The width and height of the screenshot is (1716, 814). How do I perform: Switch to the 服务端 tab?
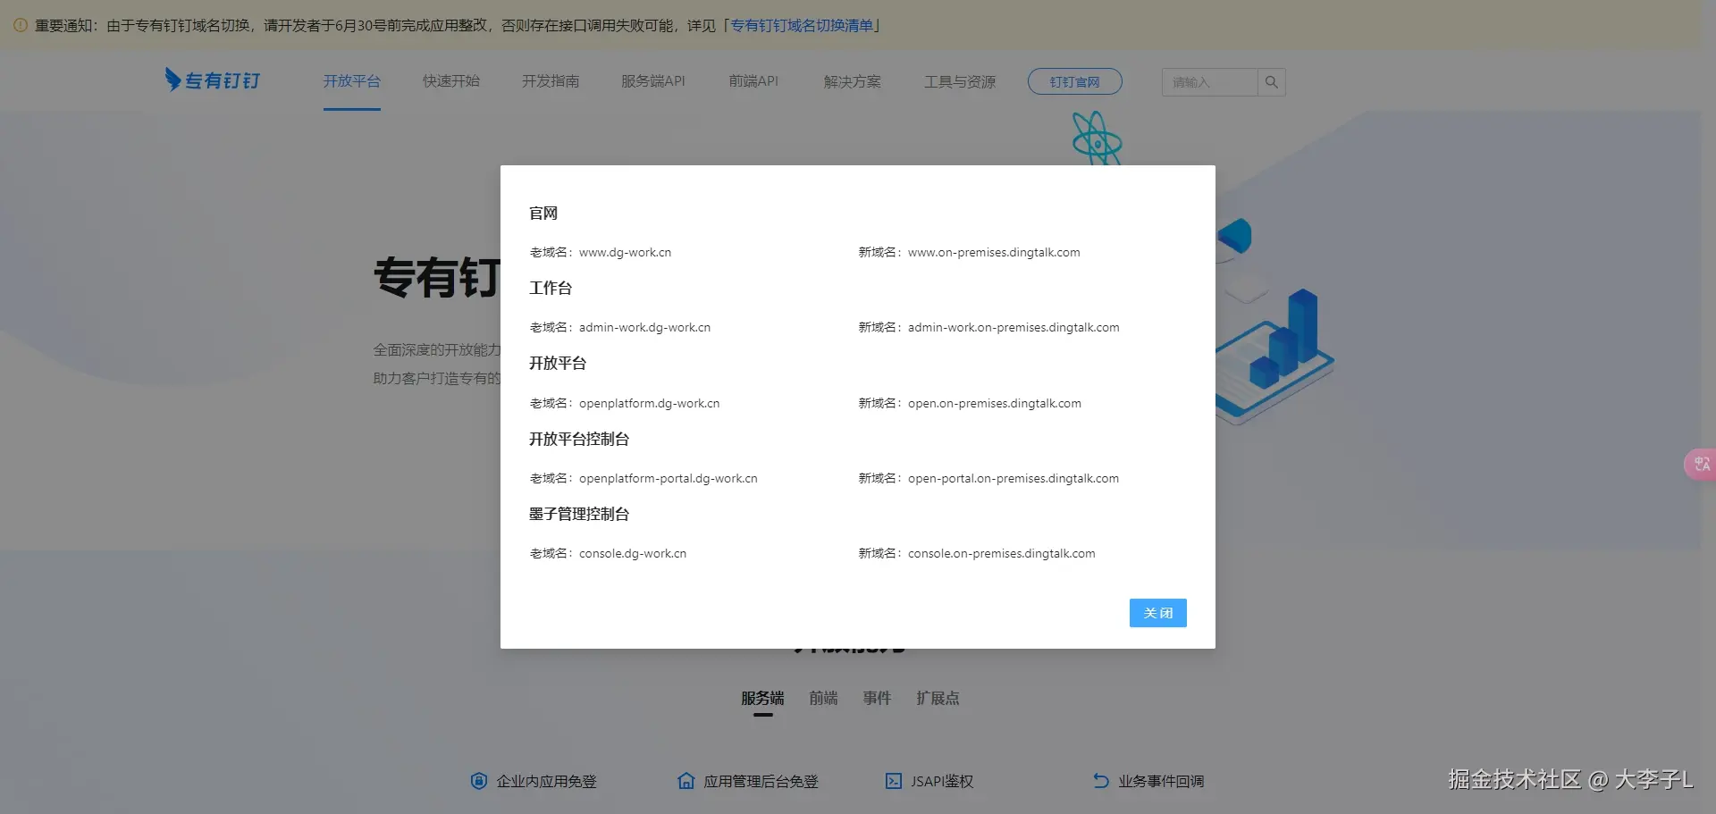coord(762,698)
